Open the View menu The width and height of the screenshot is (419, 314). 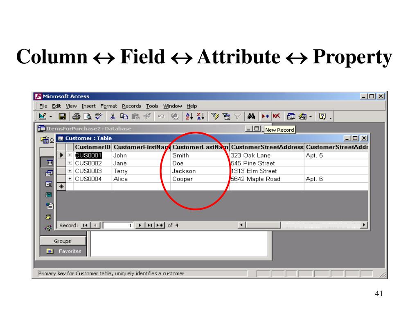(71, 106)
